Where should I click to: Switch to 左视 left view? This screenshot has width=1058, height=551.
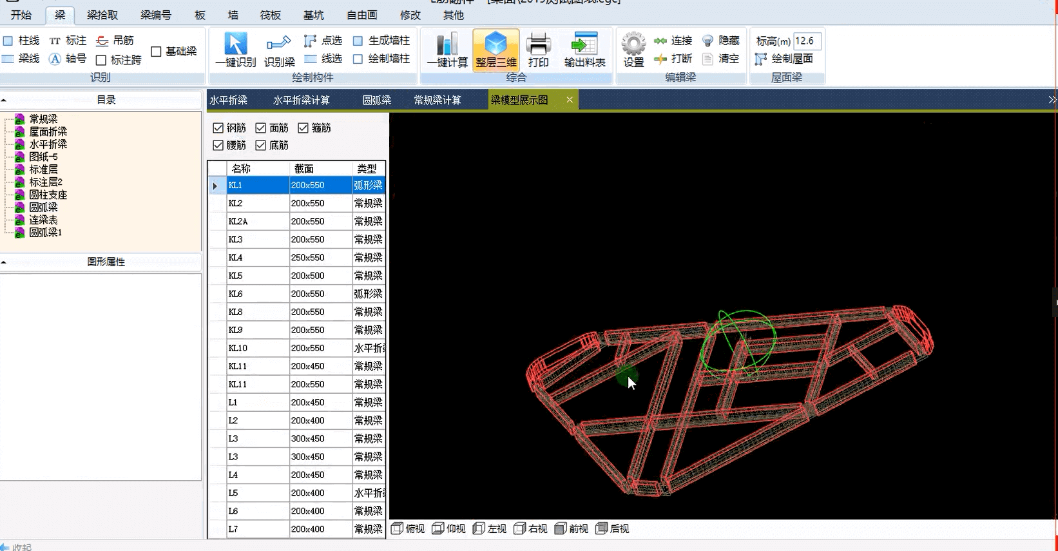[490, 528]
